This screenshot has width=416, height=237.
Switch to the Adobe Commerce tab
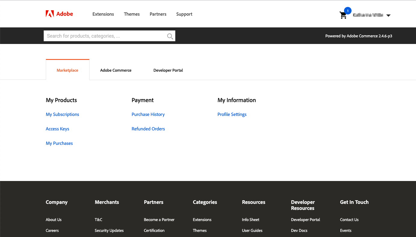coord(116,70)
